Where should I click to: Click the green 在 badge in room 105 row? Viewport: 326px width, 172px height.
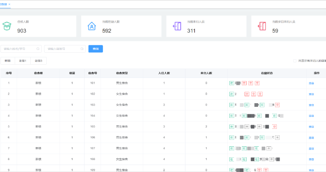(231, 127)
